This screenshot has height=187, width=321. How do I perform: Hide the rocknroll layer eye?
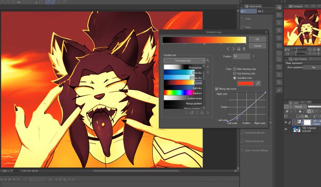(286, 129)
